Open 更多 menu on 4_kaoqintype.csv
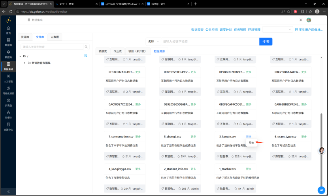The image size is (328, 196). (x=138, y=169)
